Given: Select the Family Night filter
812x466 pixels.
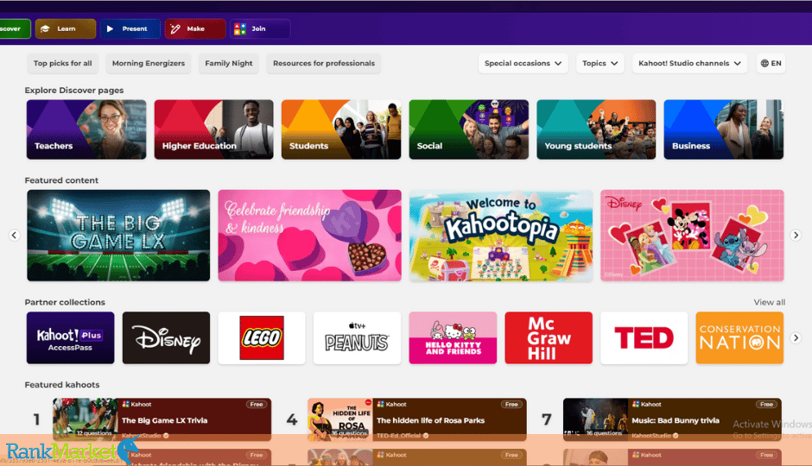Looking at the screenshot, I should pos(228,63).
